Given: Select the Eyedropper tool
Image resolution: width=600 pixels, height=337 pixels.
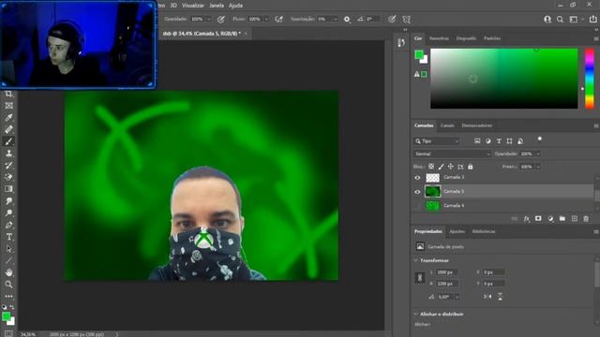Looking at the screenshot, I should 8,117.
